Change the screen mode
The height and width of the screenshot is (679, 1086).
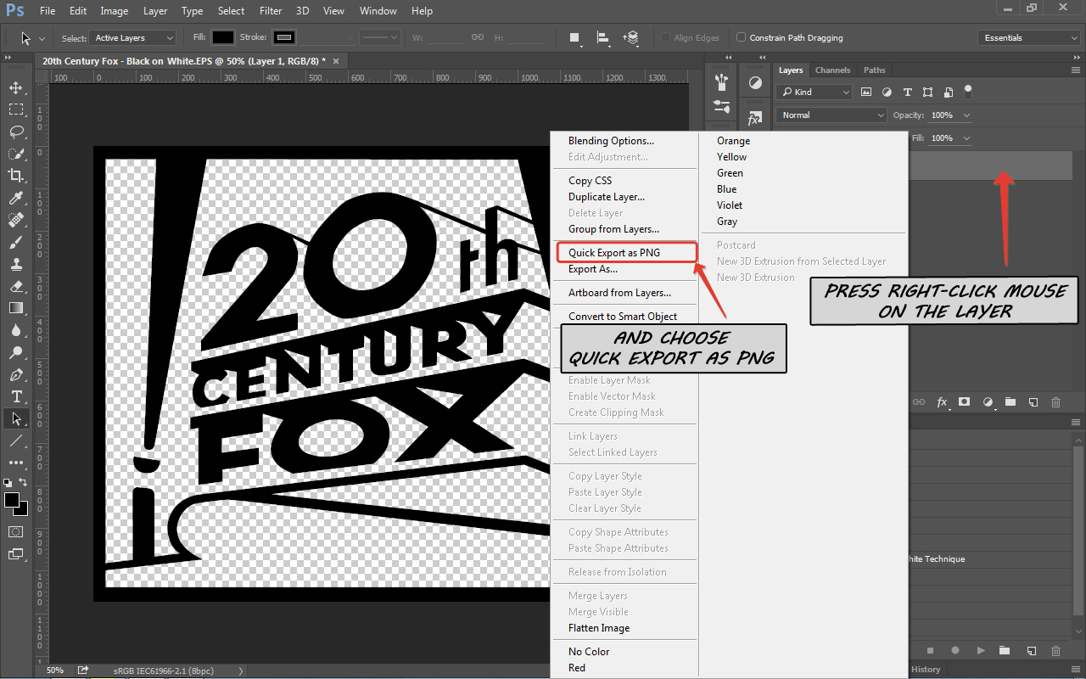coord(16,554)
